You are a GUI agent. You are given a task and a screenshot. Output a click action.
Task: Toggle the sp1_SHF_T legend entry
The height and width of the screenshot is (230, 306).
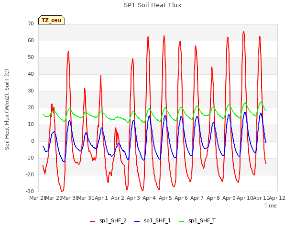[197, 221]
